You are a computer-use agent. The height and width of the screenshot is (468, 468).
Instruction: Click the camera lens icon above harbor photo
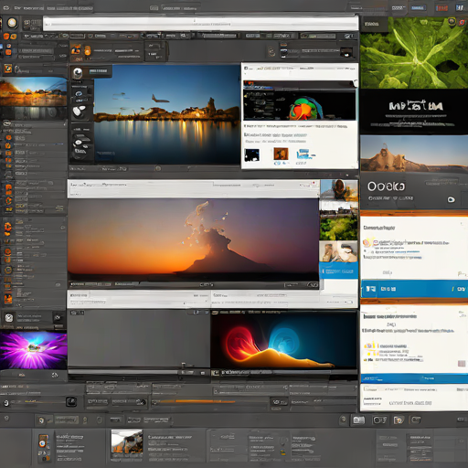pyautogui.click(x=78, y=72)
